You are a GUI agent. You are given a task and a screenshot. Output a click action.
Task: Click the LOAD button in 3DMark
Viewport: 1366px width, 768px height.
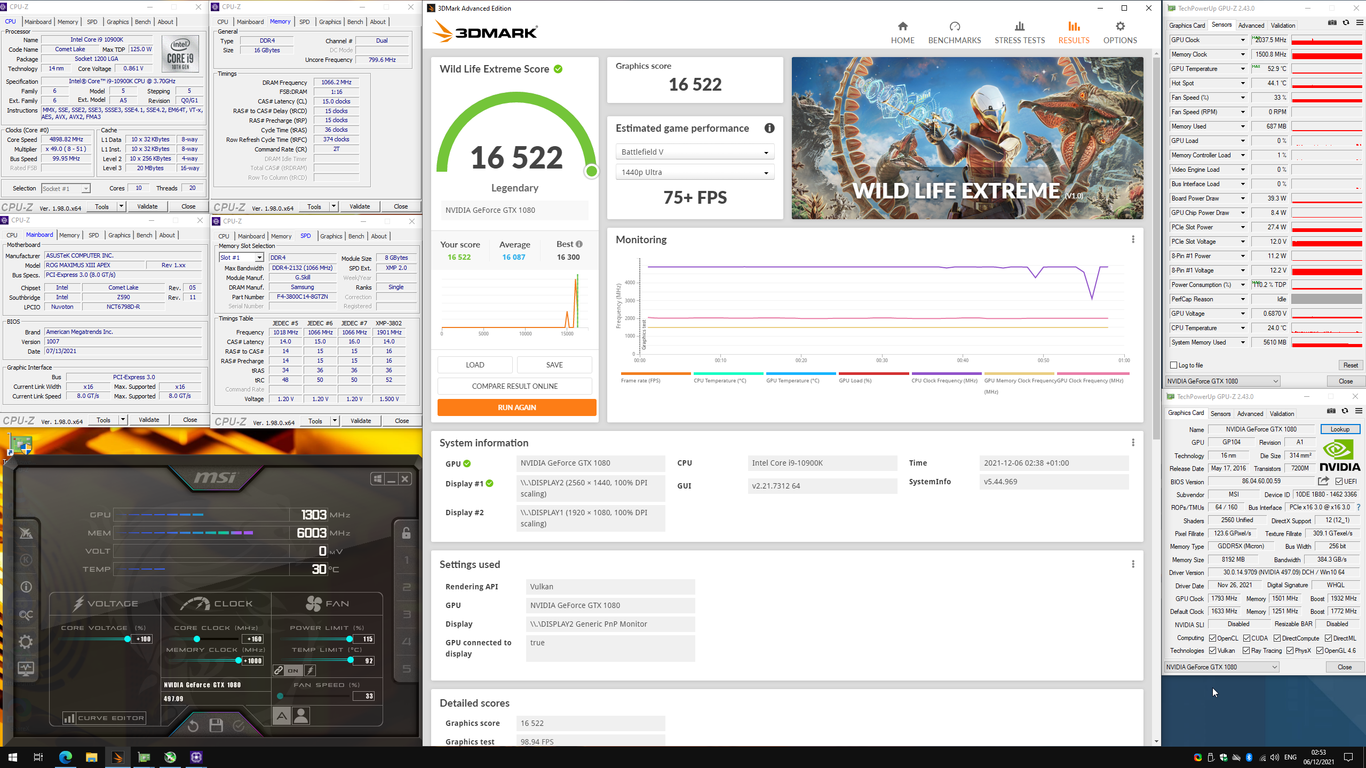coord(475,365)
